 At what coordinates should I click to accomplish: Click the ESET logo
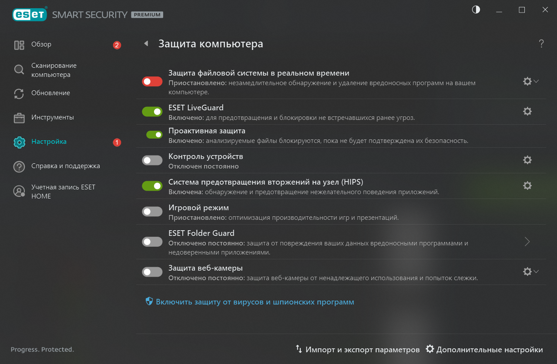[30, 15]
